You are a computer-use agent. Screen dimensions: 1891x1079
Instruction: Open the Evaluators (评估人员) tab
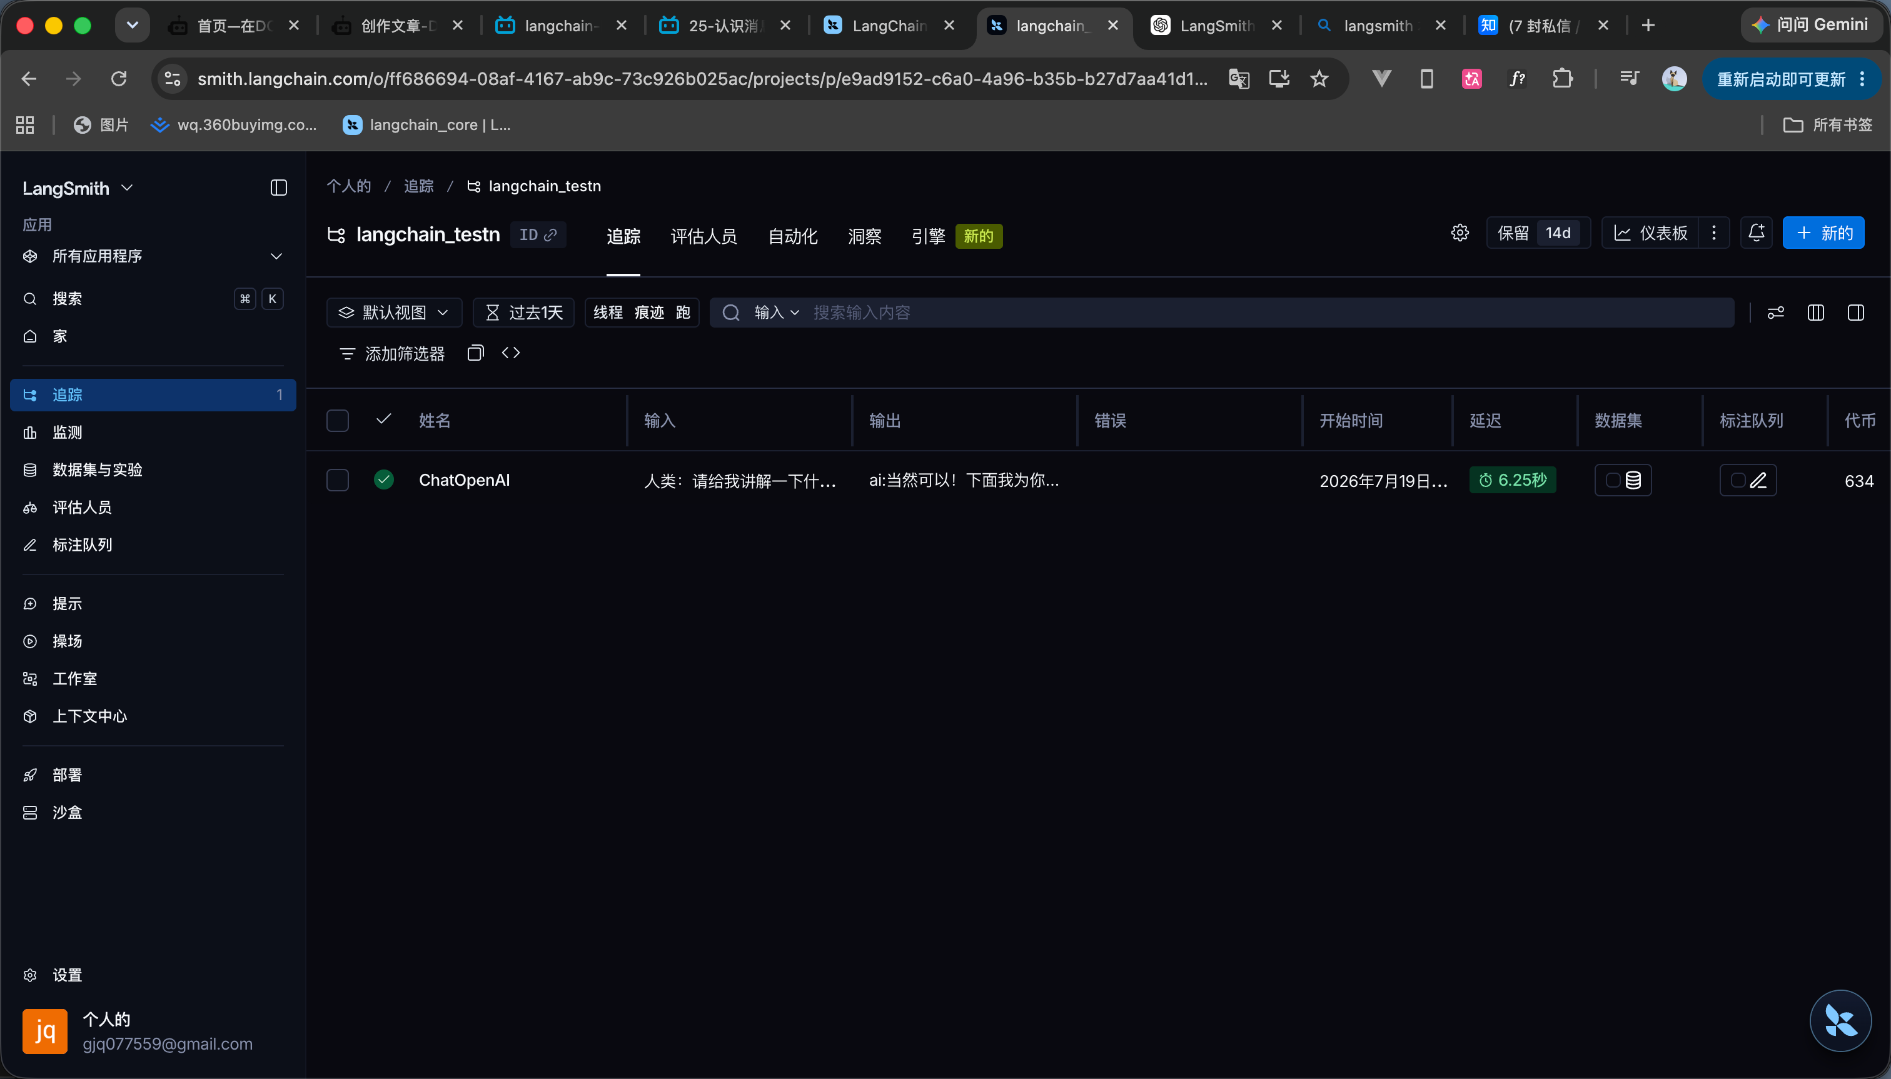coord(703,236)
